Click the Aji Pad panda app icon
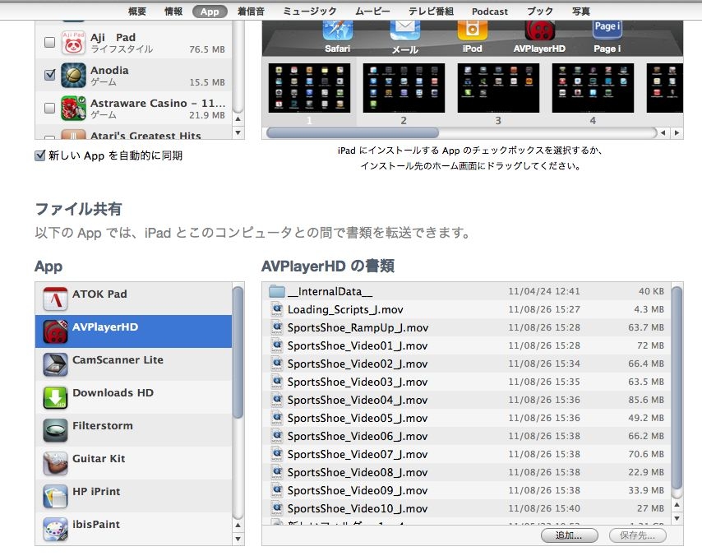 coord(73,43)
